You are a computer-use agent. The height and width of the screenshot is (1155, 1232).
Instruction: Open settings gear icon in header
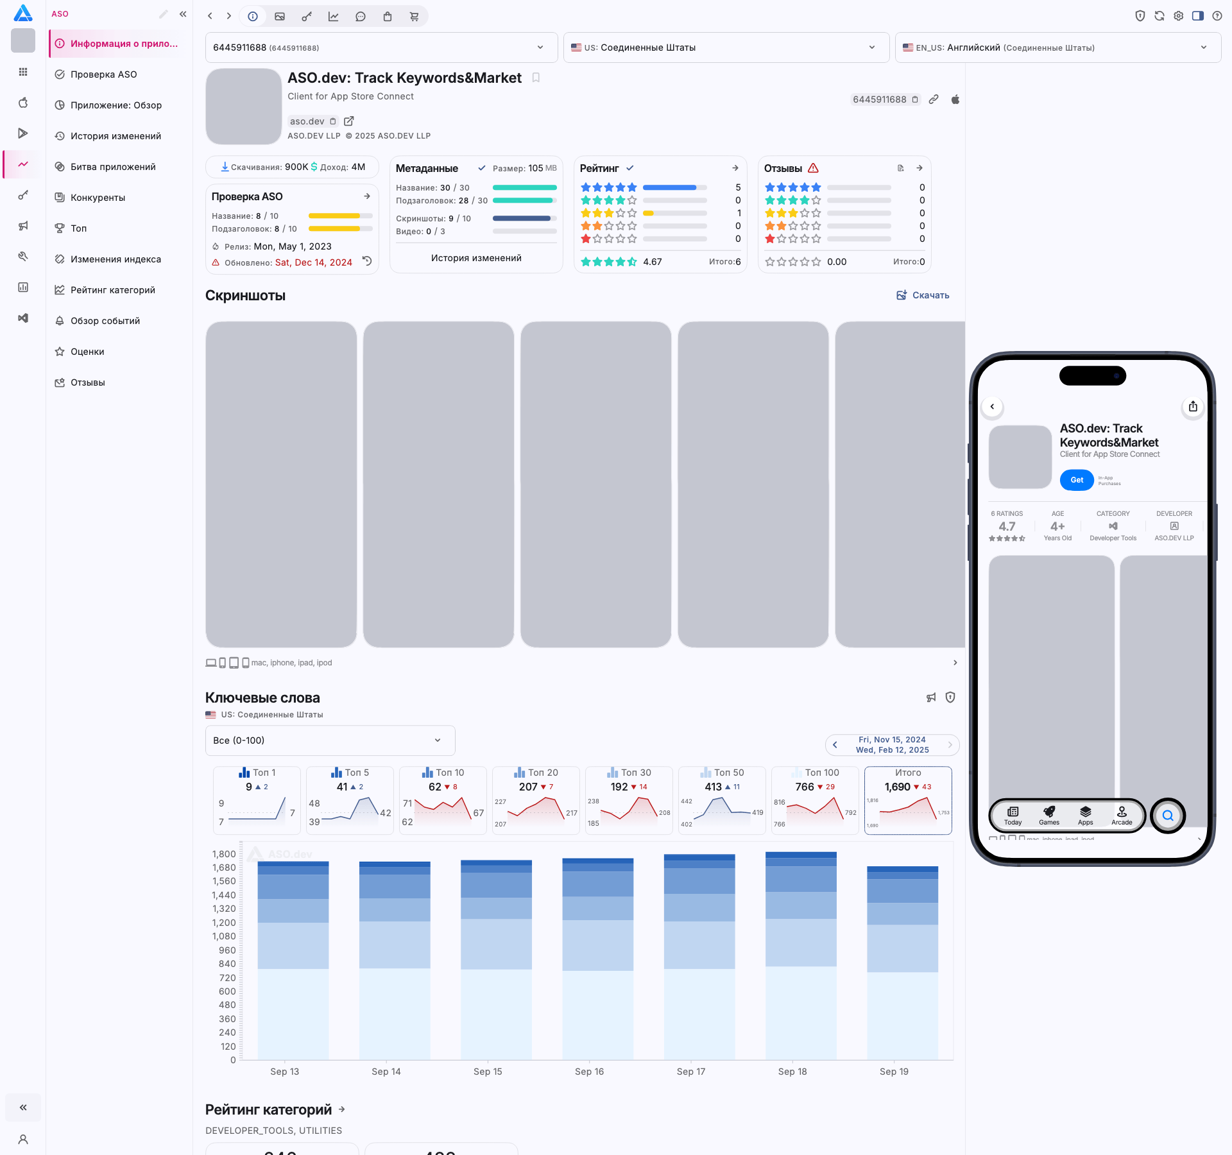[1179, 16]
